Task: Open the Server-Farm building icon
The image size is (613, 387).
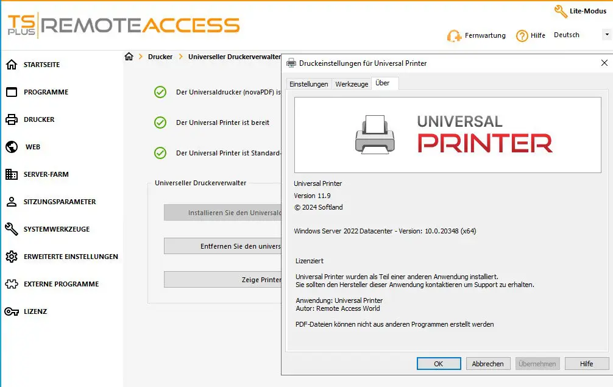Action: click(x=12, y=174)
